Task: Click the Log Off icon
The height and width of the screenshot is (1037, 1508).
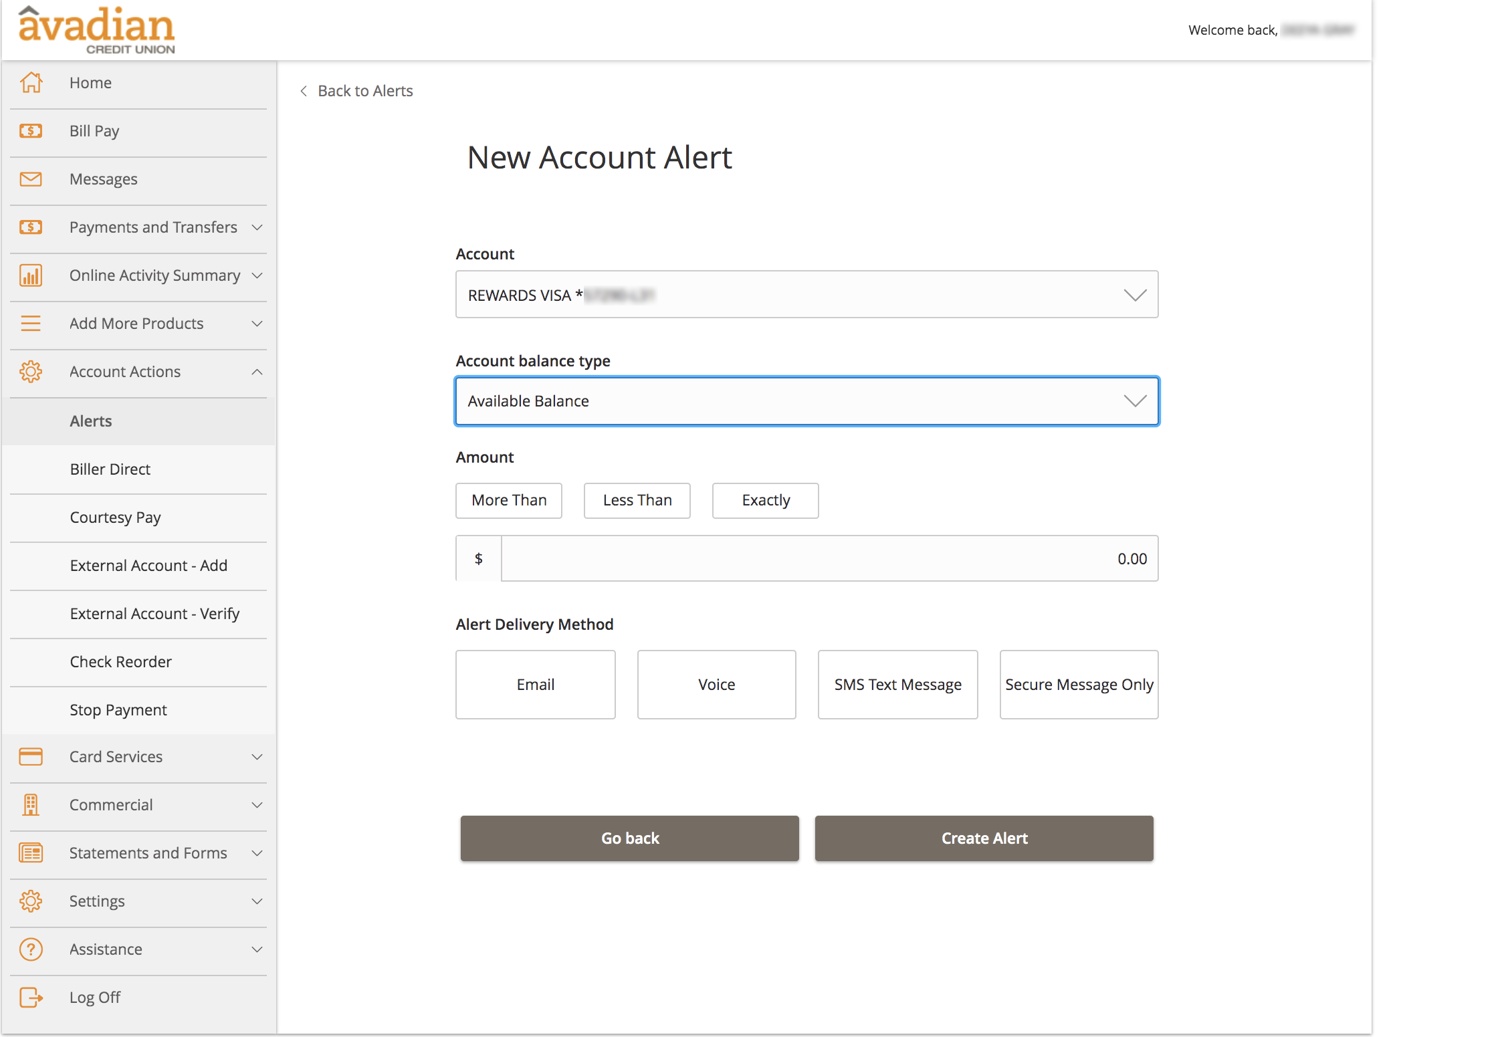Action: (31, 997)
